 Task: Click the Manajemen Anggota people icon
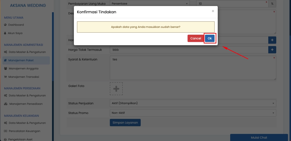pyautogui.click(x=6, y=69)
